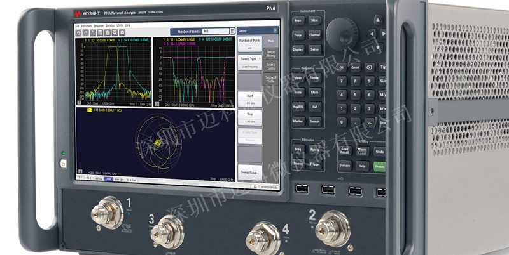The image size is (509, 255).
Task: Hit the plus/minus keypad key
Action: click(369, 122)
